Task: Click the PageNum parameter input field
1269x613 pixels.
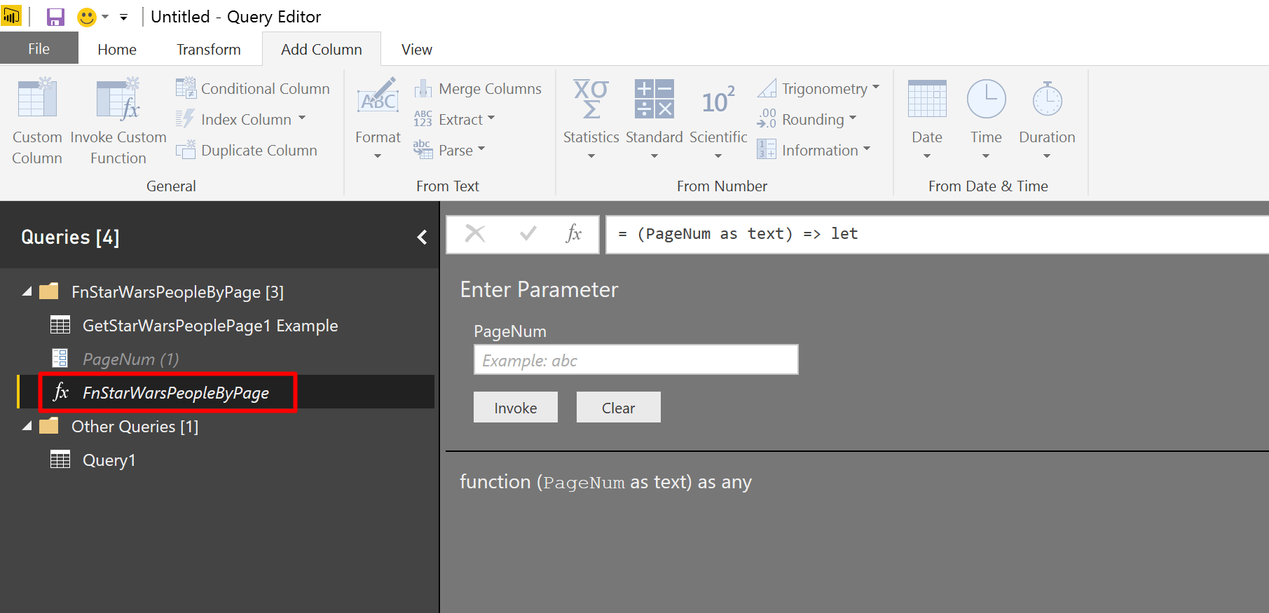Action: 636,359
